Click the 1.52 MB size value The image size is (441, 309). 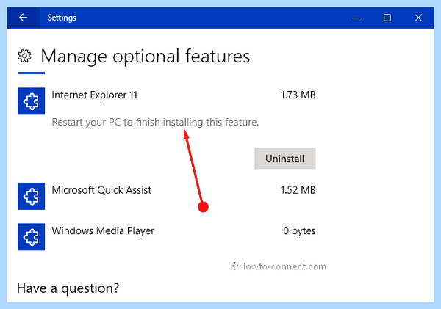(298, 190)
